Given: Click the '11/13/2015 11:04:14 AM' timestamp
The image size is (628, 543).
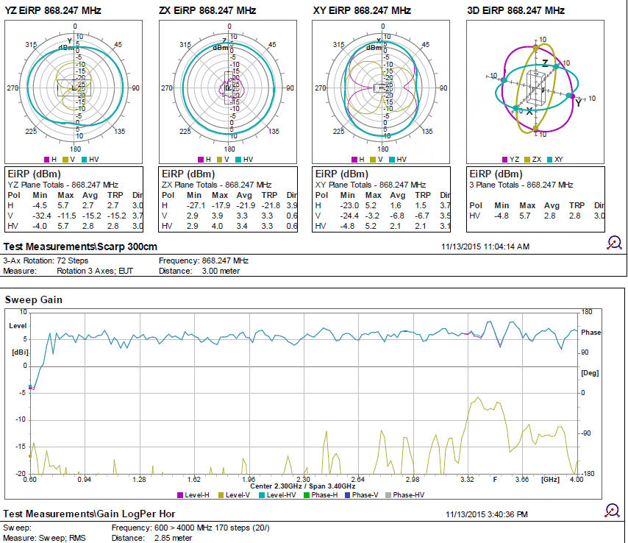Looking at the screenshot, I should [x=485, y=247].
